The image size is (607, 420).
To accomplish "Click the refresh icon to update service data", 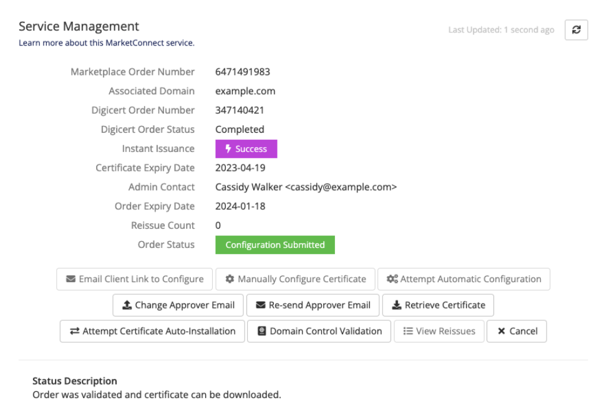I will point(576,29).
